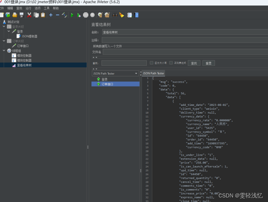Click the Shutdown test toolbar icon
This screenshot has height=202, width=268.
click(92, 15)
